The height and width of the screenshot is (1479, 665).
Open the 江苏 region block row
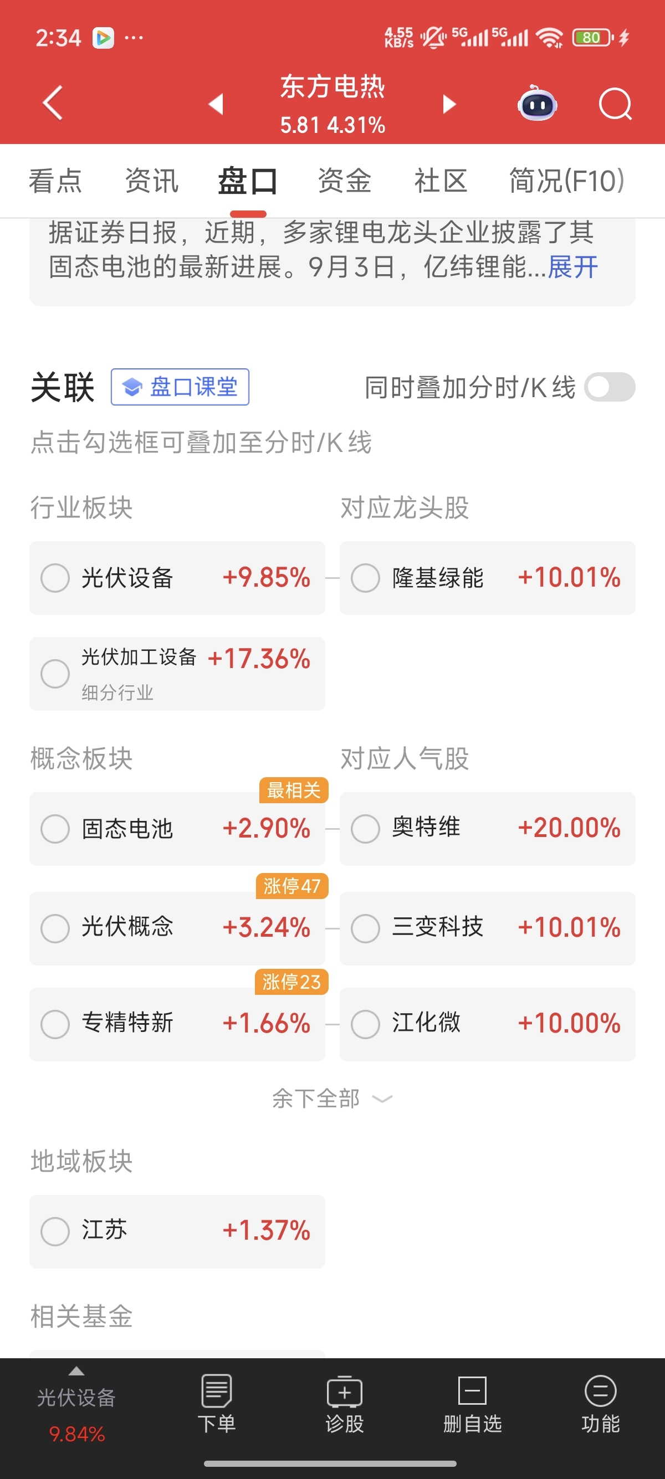pos(177,1231)
